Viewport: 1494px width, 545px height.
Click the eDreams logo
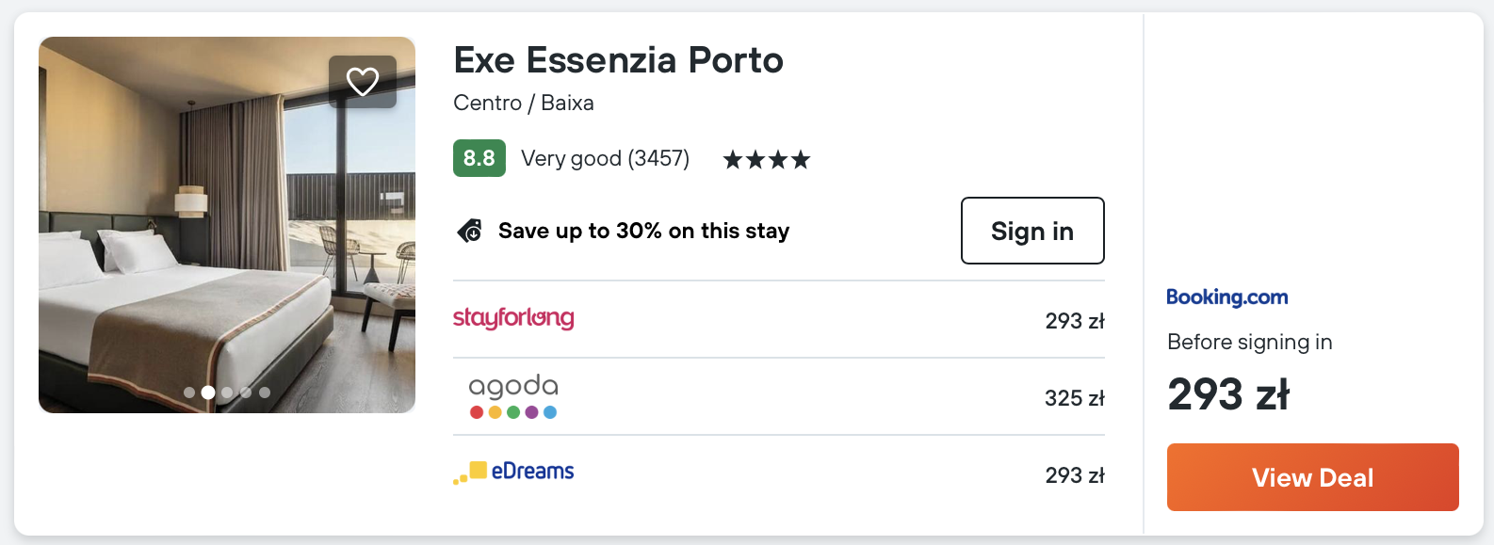point(513,472)
